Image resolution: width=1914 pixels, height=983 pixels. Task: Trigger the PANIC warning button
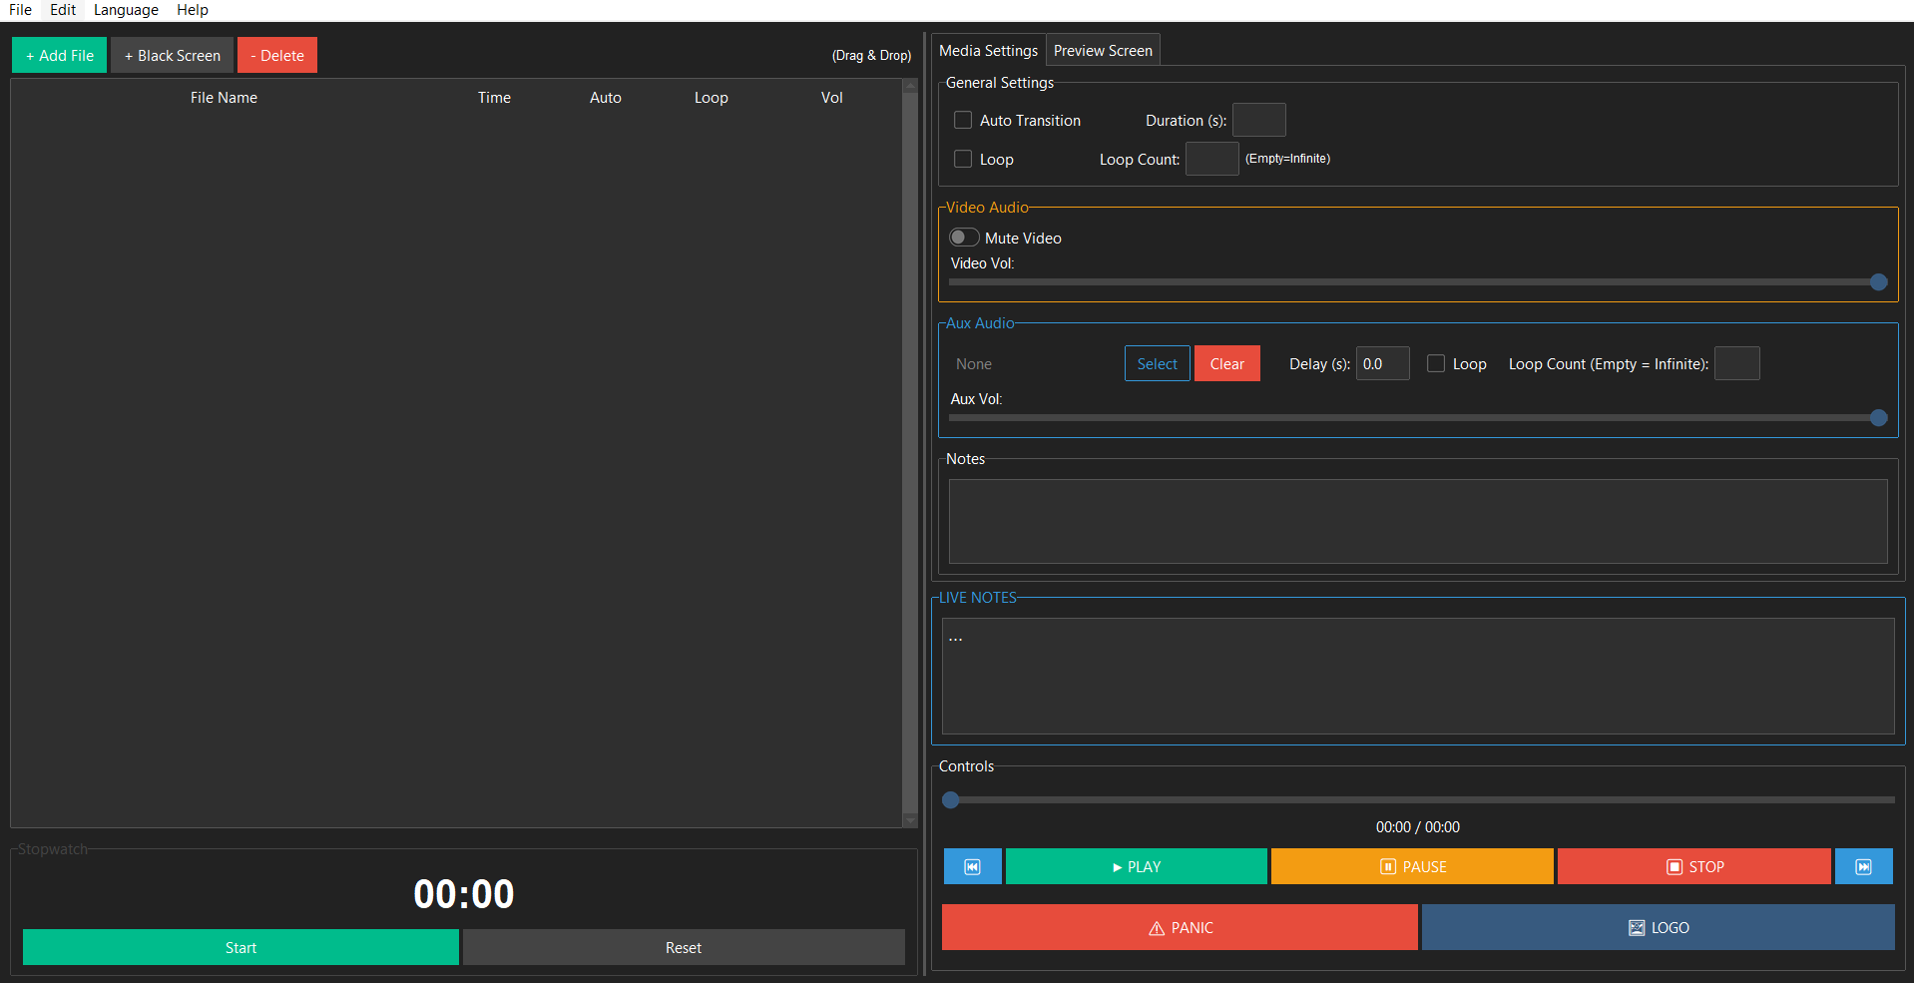click(1179, 927)
